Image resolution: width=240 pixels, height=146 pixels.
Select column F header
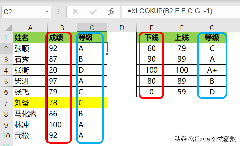pyautogui.click(x=182, y=27)
